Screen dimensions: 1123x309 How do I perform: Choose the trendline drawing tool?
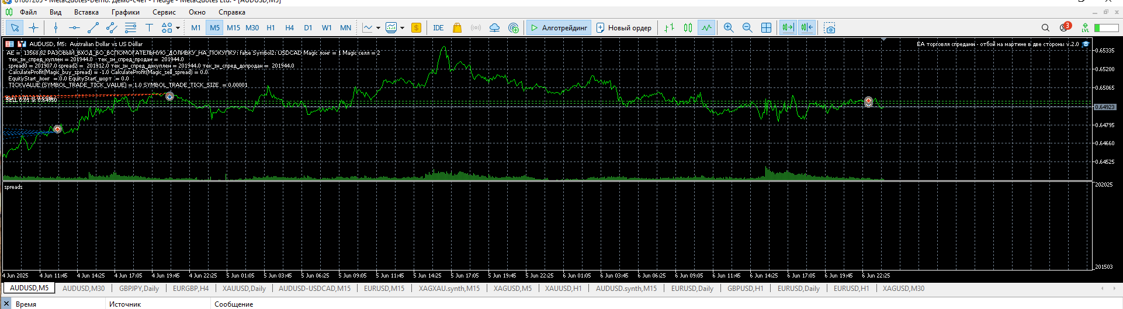93,27
